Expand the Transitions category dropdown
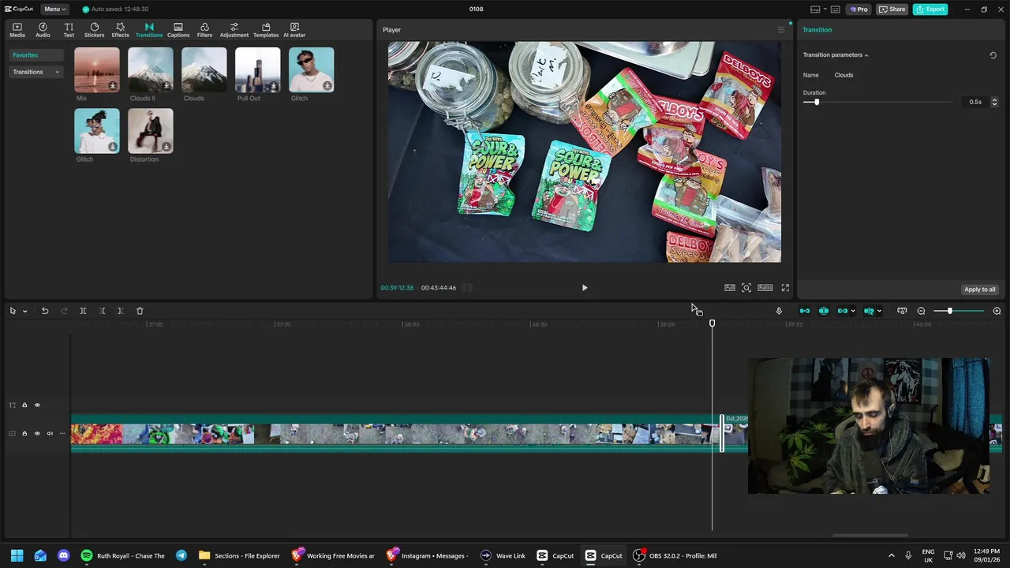Viewport: 1010px width, 568px height. tap(36, 72)
